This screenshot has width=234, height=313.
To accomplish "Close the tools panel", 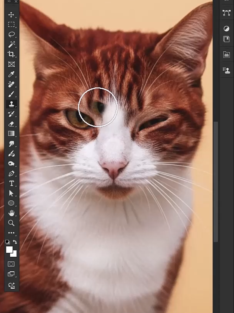I will (x=16, y=2).
